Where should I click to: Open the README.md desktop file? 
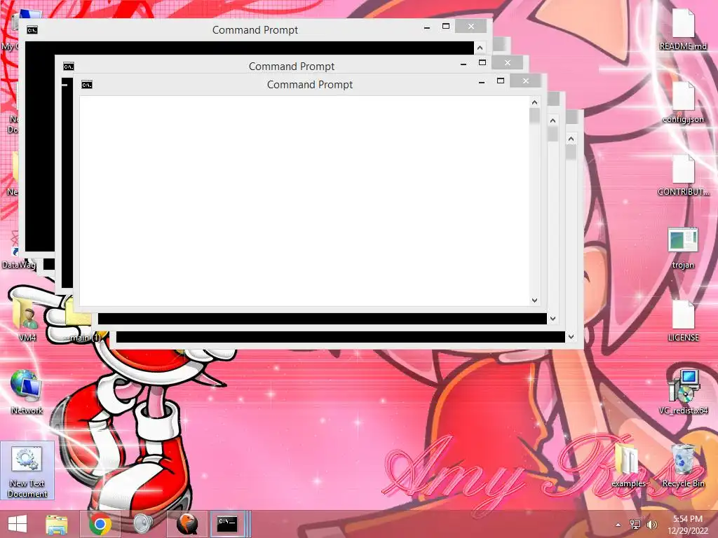click(683, 29)
